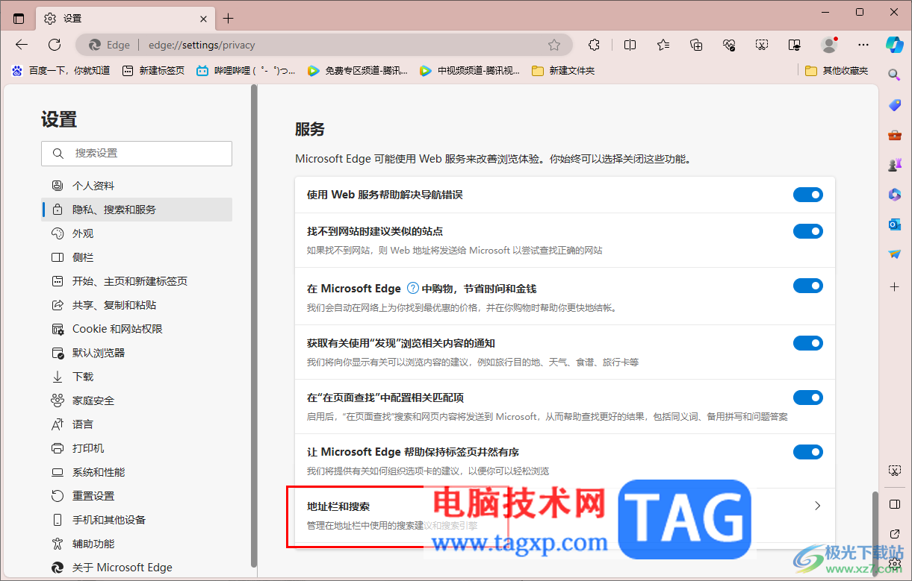Toggle 获取有关使用“发现”通知 switch

pyautogui.click(x=807, y=343)
